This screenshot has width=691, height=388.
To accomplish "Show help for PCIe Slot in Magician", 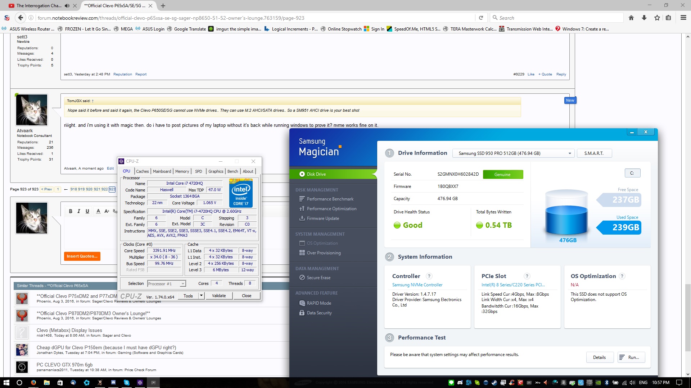I will [527, 276].
